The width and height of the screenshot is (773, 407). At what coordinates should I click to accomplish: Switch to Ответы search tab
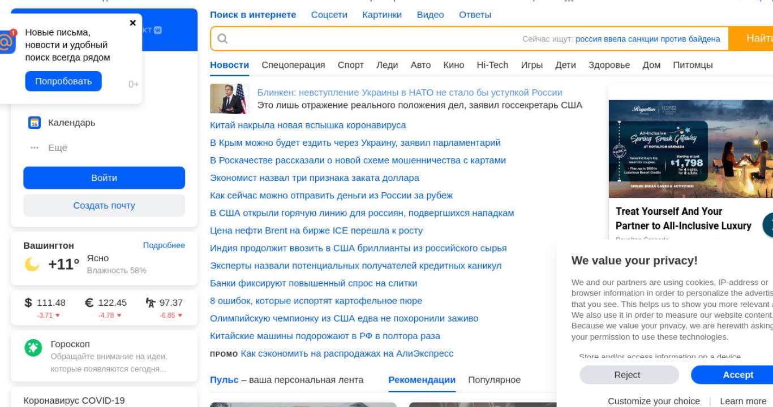(475, 15)
